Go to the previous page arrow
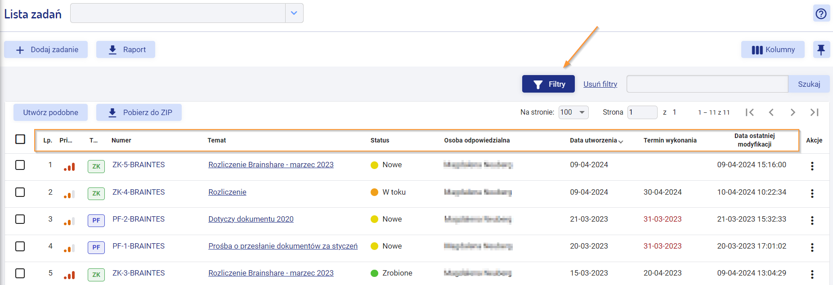 [771, 112]
